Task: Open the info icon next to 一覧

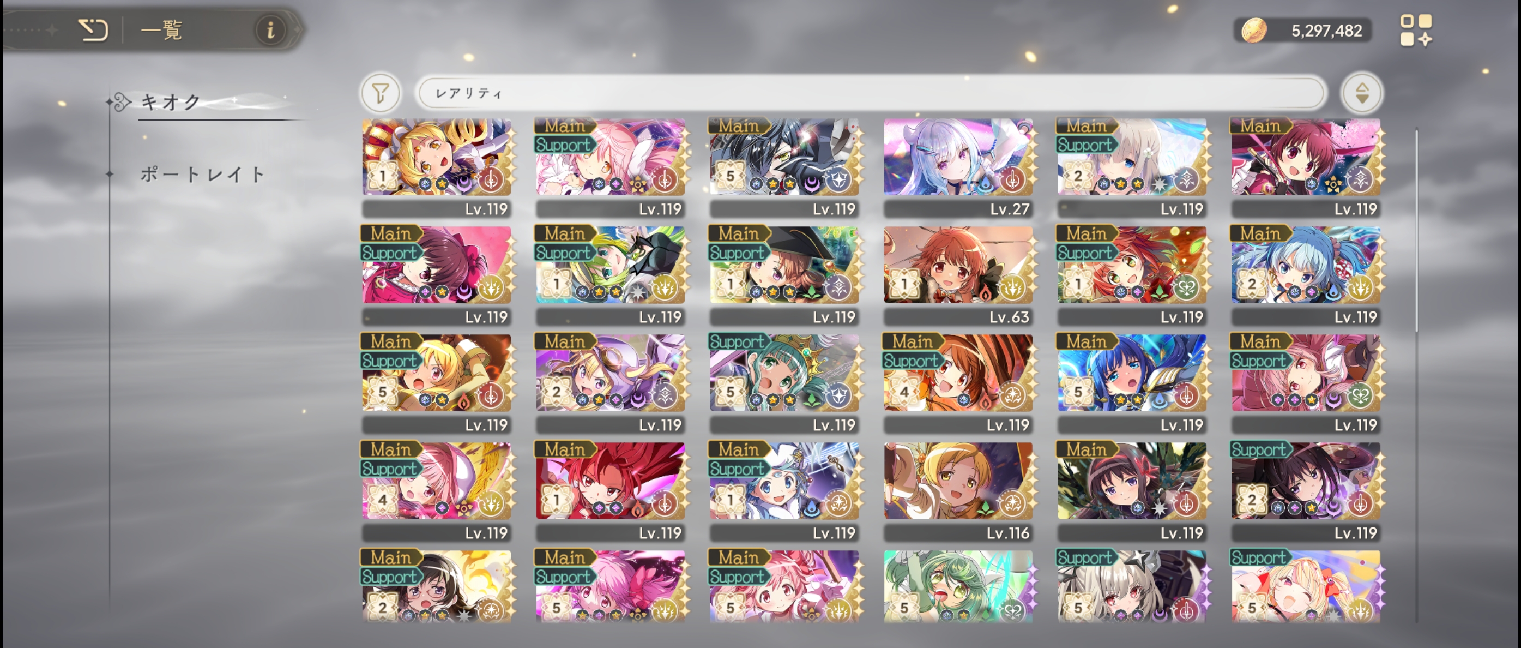Action: point(270,29)
